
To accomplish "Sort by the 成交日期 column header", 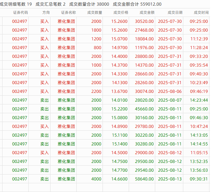I will (175, 13).
